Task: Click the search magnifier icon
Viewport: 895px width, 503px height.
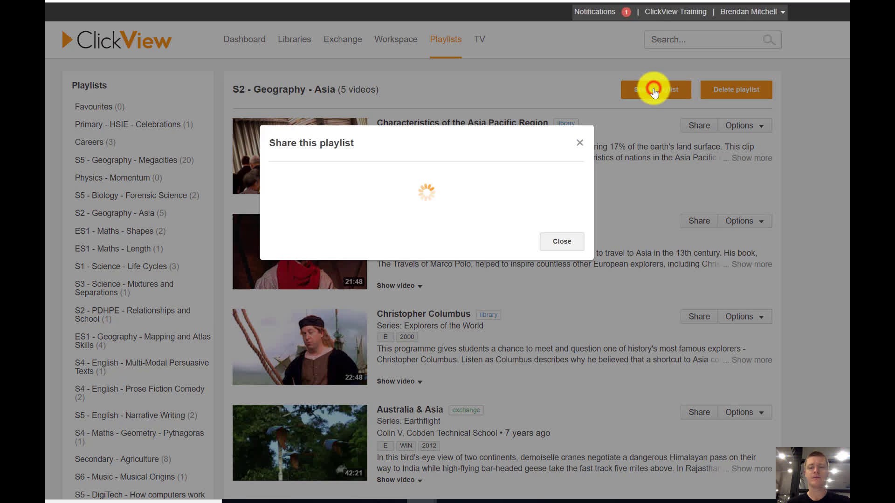Action: point(769,40)
